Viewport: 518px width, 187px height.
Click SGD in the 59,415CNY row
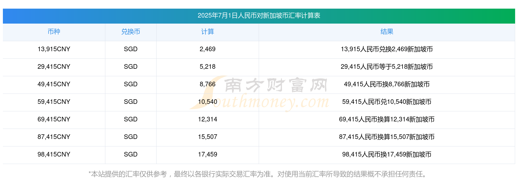(x=131, y=102)
